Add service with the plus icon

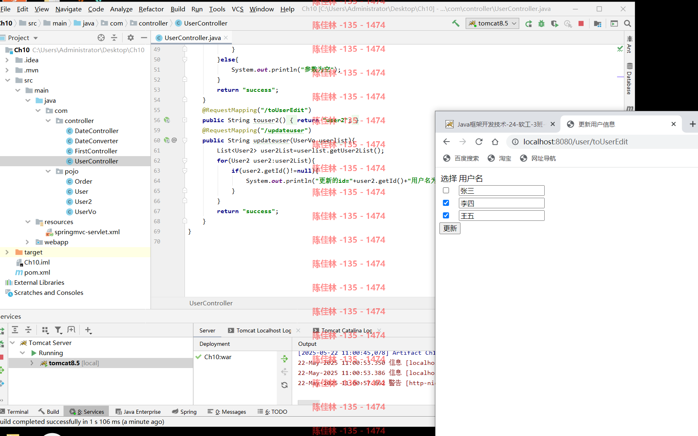pos(88,330)
